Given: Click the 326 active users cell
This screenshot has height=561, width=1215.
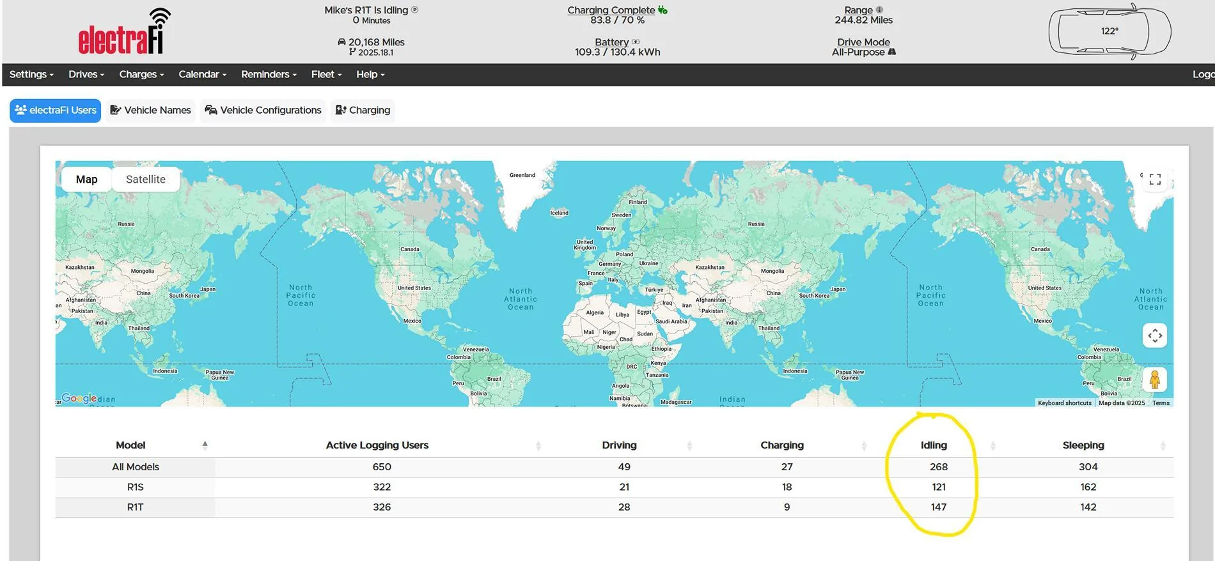Looking at the screenshot, I should coord(382,507).
